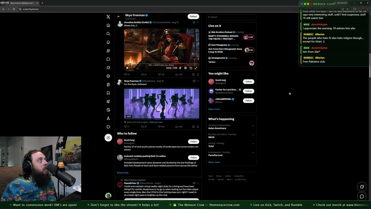Image resolution: width=371 pixels, height=209 pixels.
Task: Open the Chat bubble icon in the sidebar
Action: [x=108, y=59]
